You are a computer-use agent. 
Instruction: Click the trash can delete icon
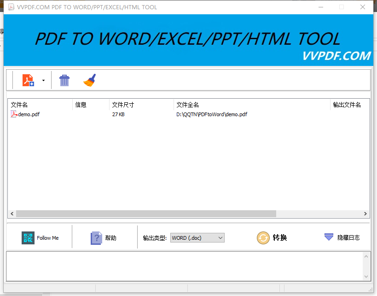pyautogui.click(x=64, y=80)
